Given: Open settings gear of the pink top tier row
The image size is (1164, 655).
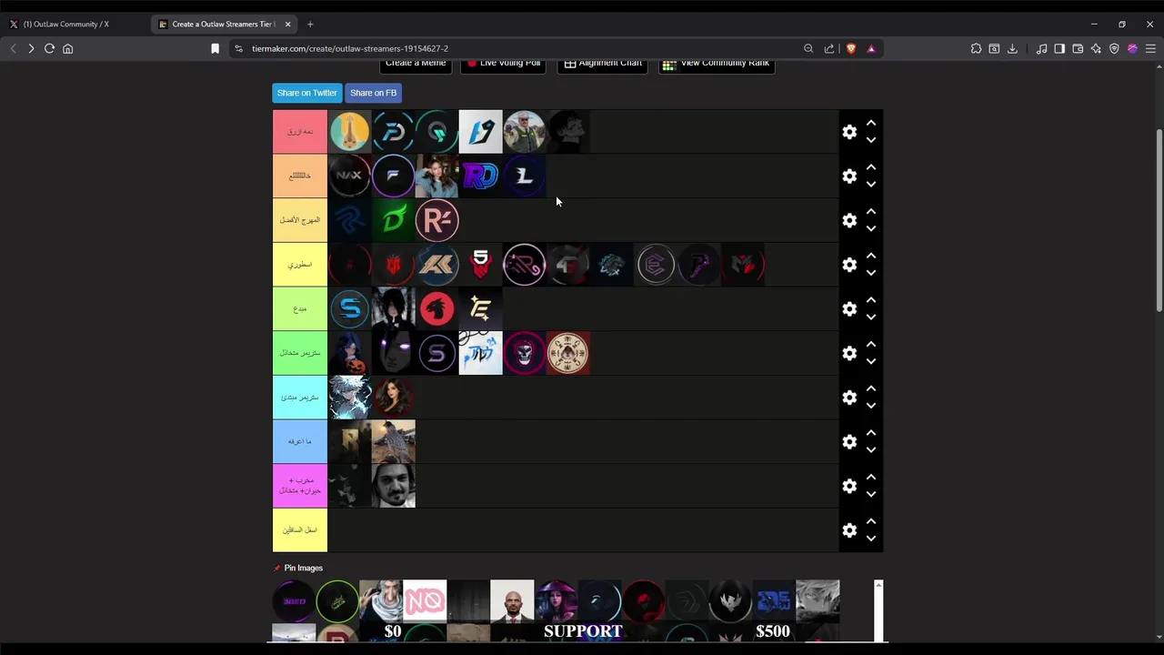Looking at the screenshot, I should pyautogui.click(x=849, y=132).
